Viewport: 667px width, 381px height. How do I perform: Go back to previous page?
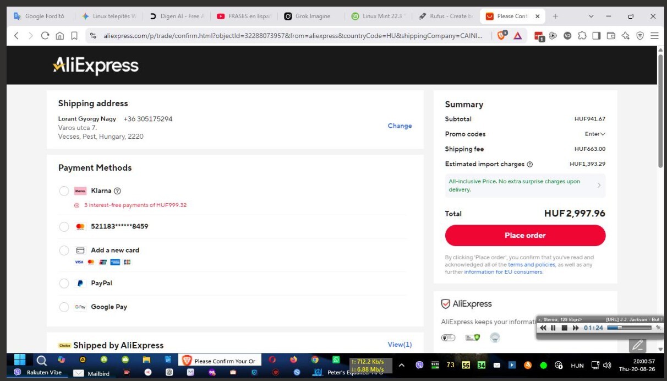click(17, 36)
